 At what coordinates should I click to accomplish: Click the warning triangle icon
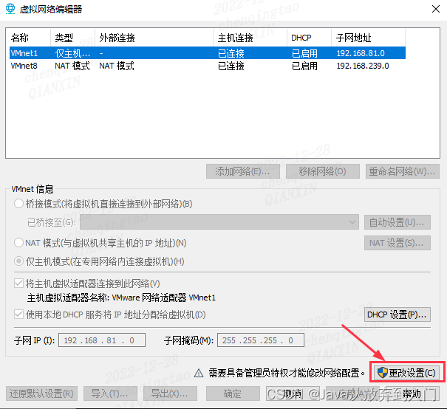[199, 373]
